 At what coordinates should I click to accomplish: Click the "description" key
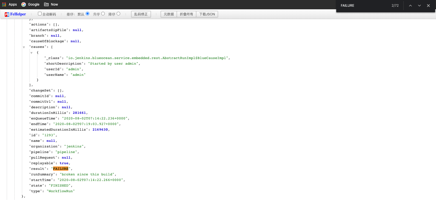(x=43, y=107)
